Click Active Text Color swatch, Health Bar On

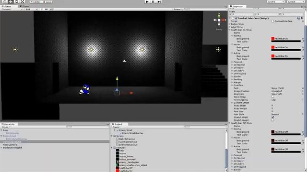[286, 59]
